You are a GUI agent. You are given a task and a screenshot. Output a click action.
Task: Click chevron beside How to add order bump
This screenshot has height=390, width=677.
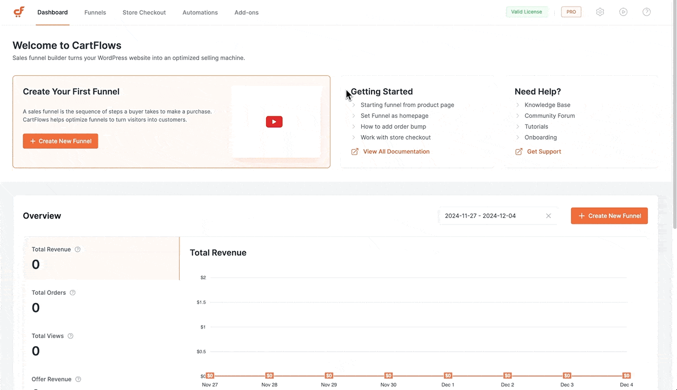click(354, 127)
